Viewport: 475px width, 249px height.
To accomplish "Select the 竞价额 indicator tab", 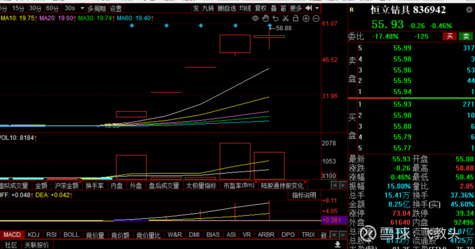I will (x=120, y=235).
